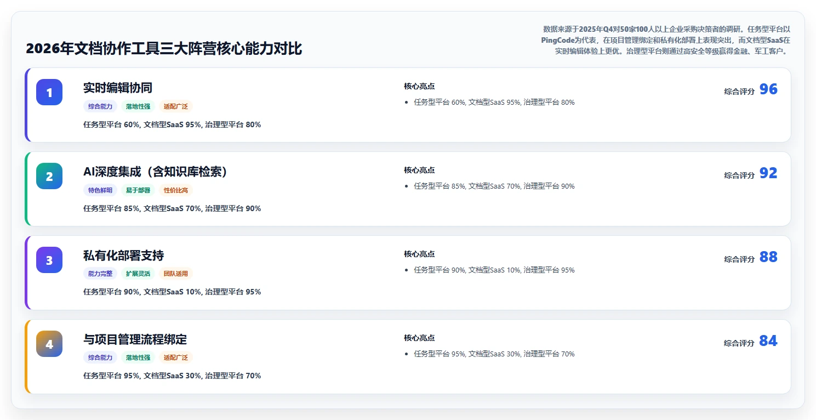
Task: Click the 团队适用 tag
Action: pyautogui.click(x=176, y=274)
